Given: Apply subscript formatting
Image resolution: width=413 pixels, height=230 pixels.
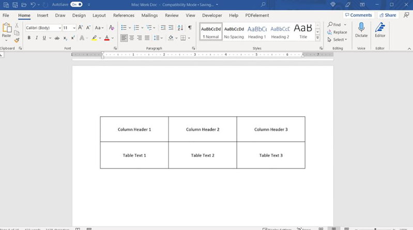Looking at the screenshot, I should point(65,38).
